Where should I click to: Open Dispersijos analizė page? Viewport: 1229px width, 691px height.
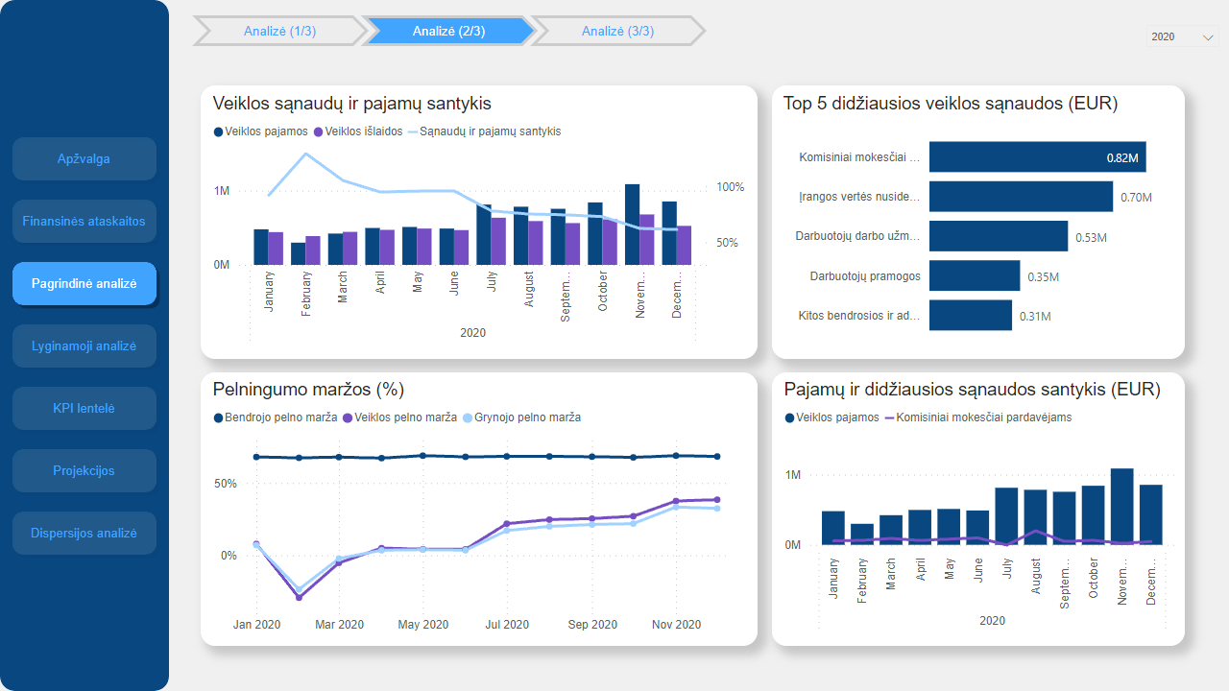click(84, 533)
